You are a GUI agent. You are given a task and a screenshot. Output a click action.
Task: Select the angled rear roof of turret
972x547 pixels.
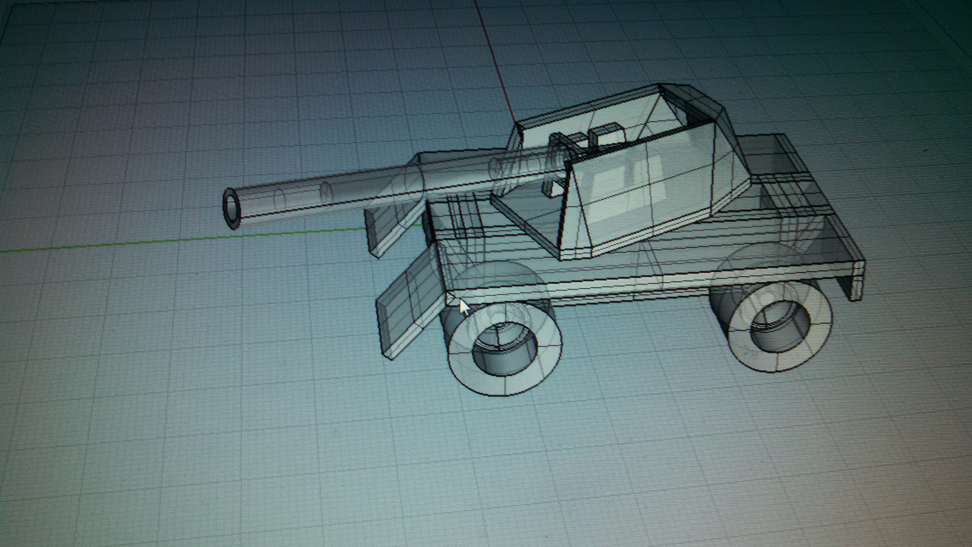point(694,101)
